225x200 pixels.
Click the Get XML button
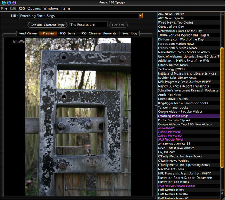point(118,25)
